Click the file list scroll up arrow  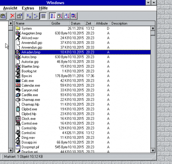tap(153, 28)
